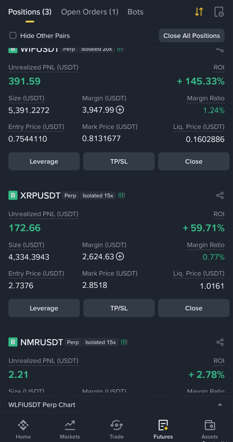The height and width of the screenshot is (442, 233).
Task: Switch to the Bots tab
Action: click(x=135, y=12)
